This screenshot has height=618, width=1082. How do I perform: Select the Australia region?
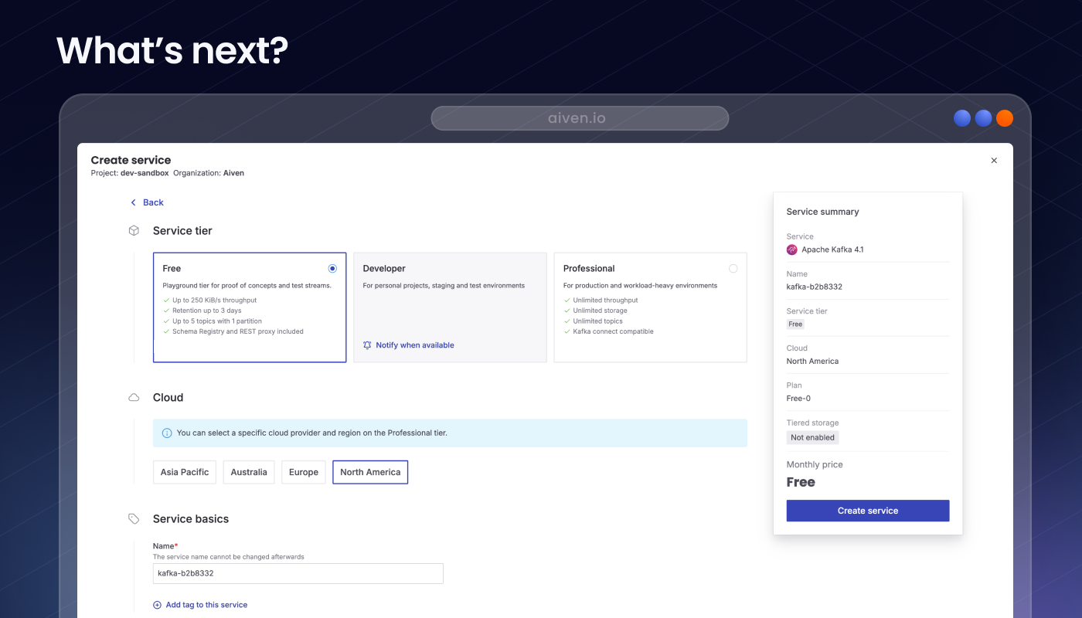249,472
